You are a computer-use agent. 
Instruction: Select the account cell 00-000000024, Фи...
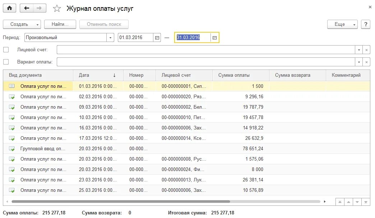coord(184,169)
